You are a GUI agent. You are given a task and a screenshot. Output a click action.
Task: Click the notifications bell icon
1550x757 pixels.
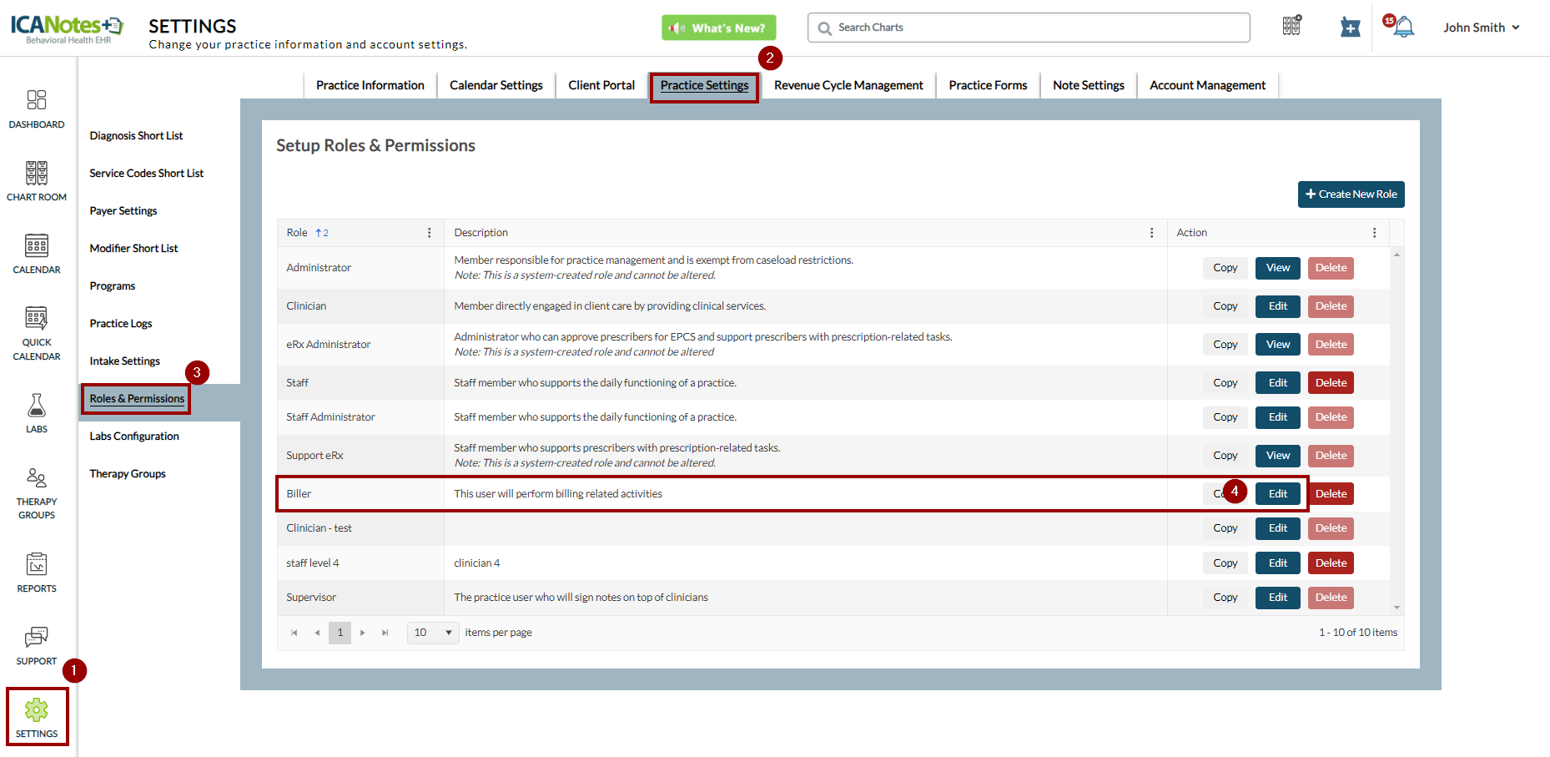click(x=1404, y=28)
